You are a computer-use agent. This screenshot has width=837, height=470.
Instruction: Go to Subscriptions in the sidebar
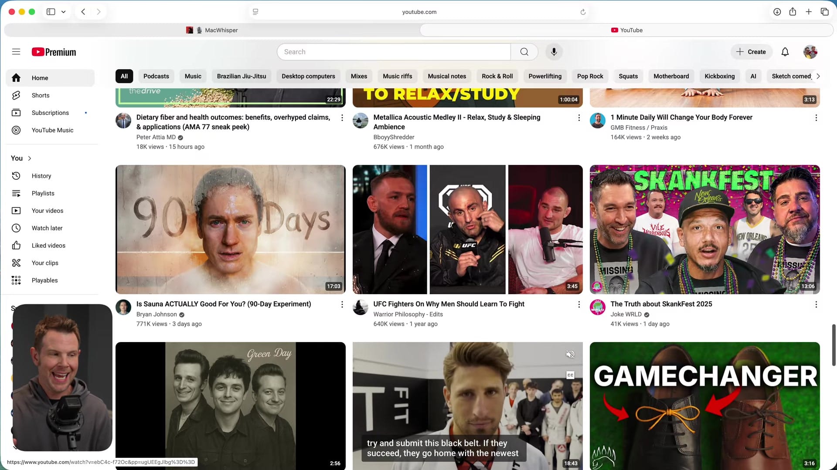[50, 113]
